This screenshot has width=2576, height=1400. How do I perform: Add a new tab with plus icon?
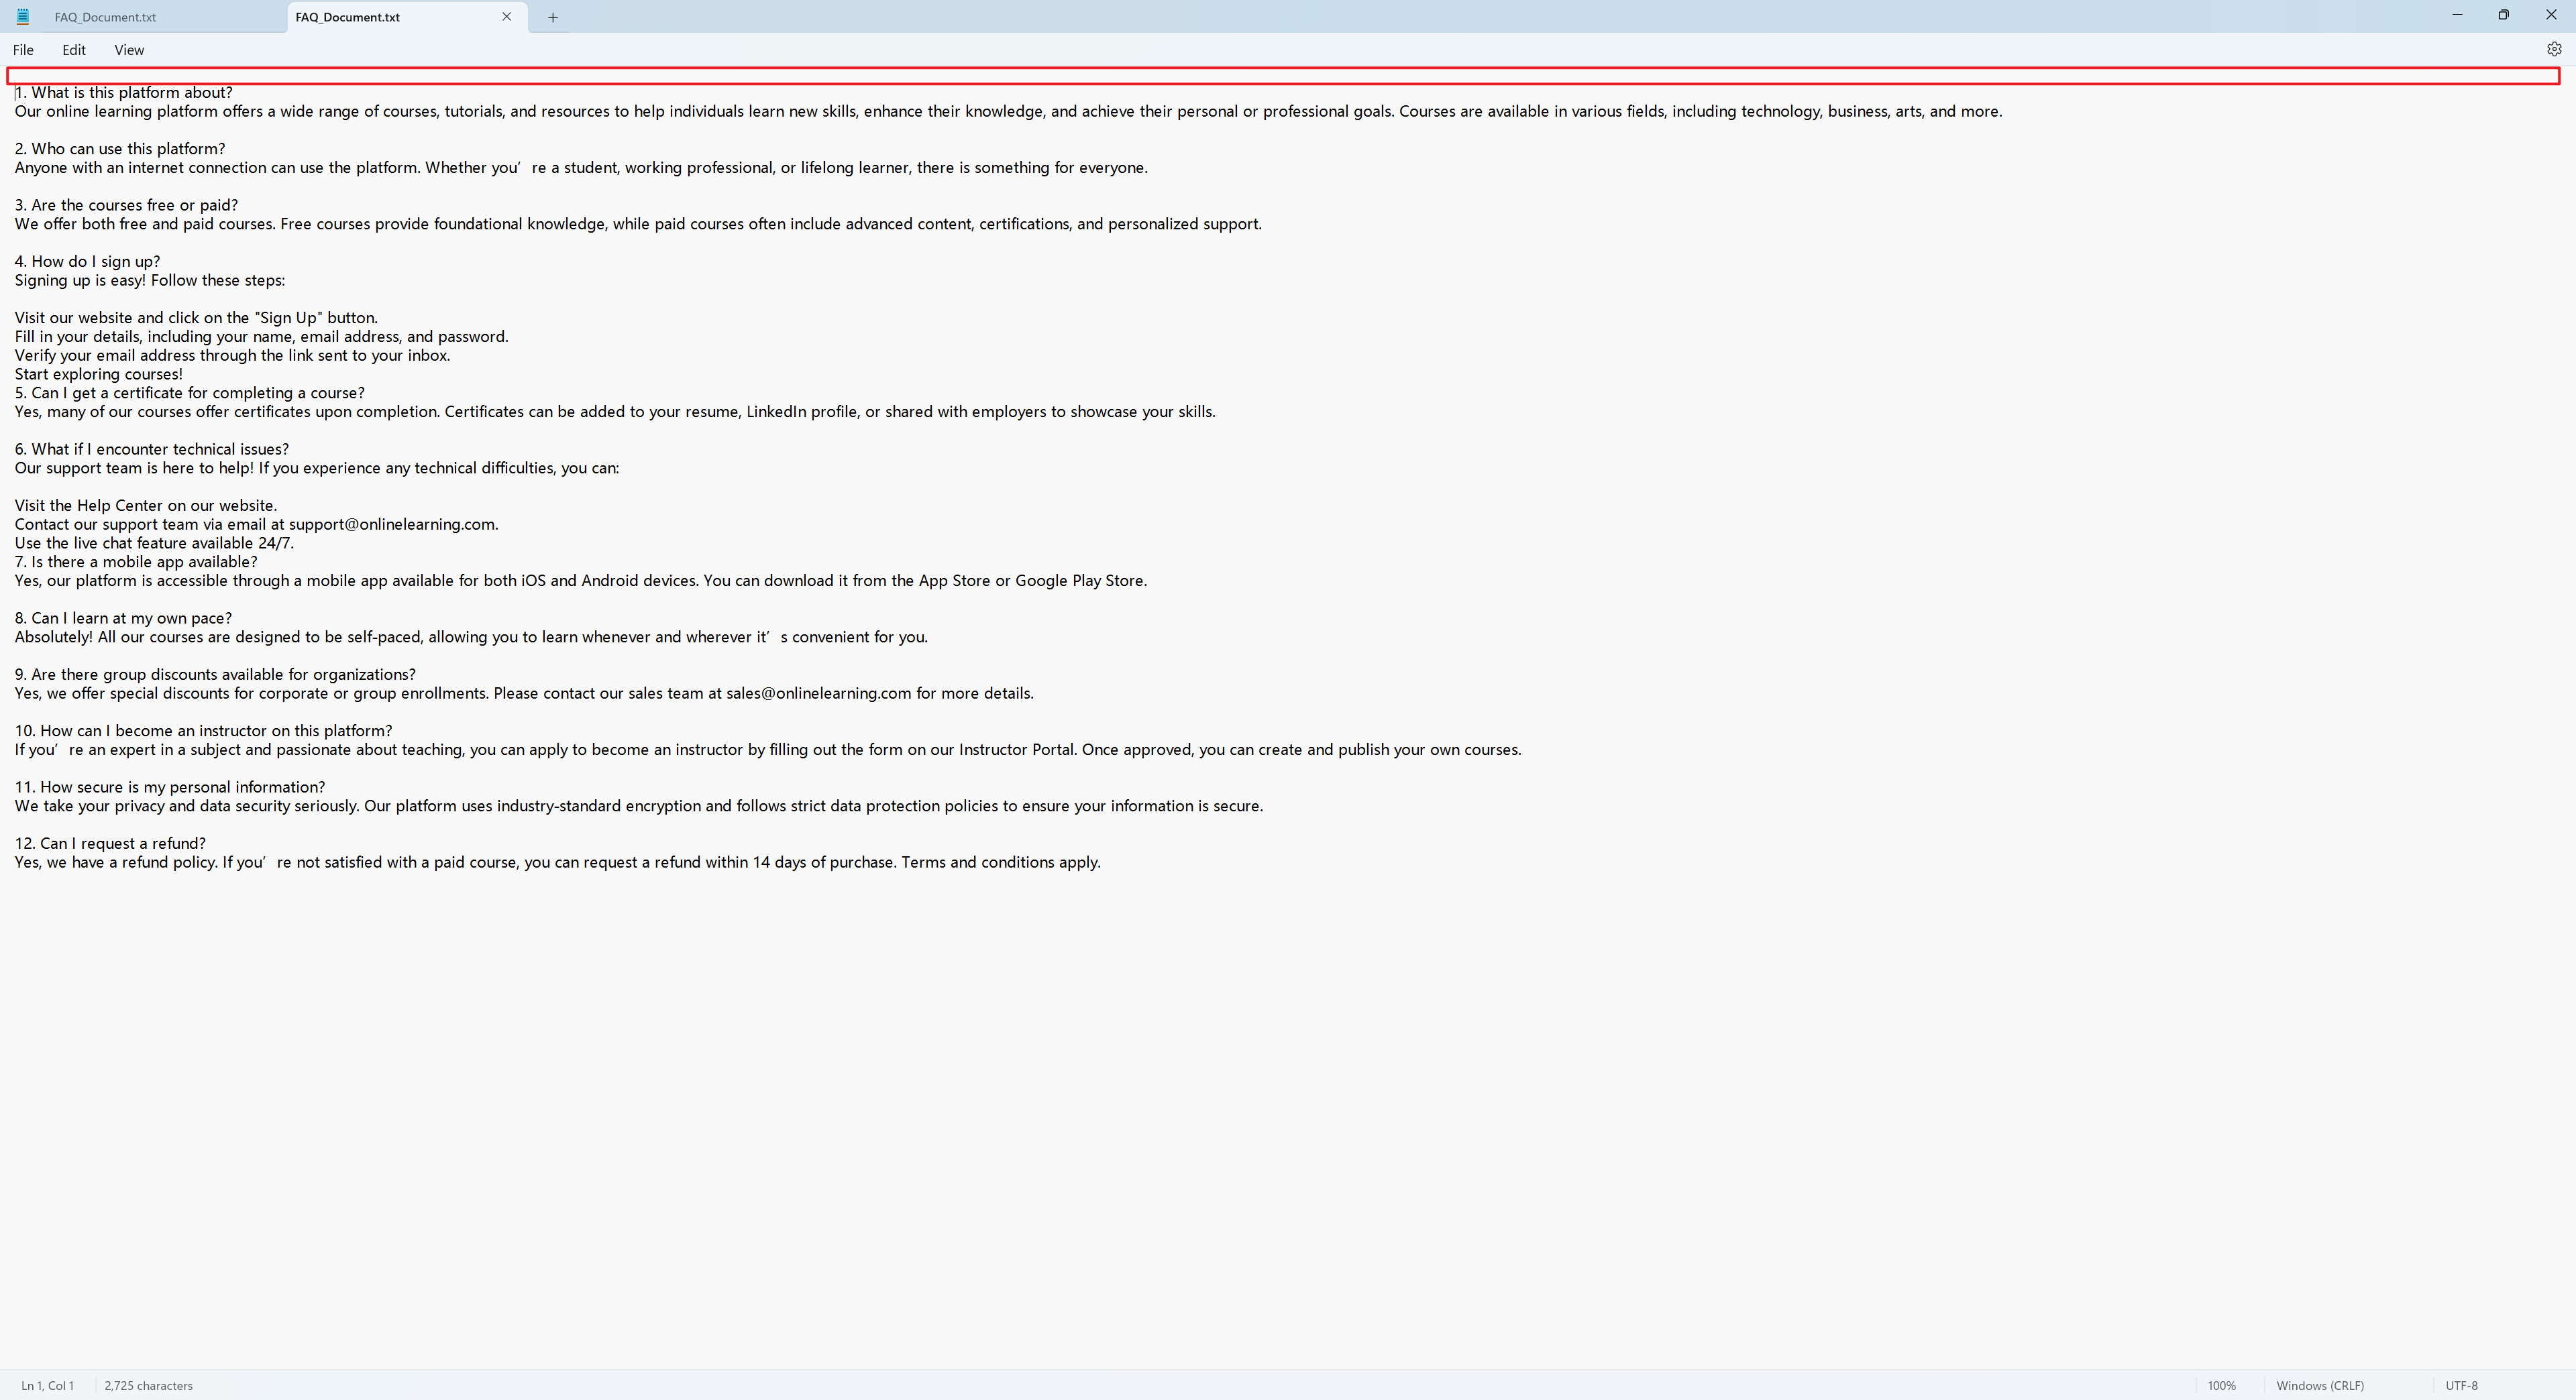pos(552,17)
